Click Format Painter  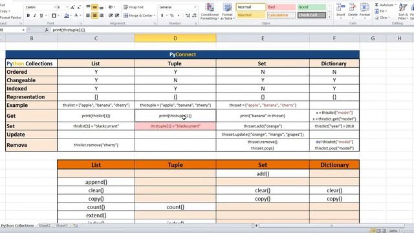[x=10, y=17]
